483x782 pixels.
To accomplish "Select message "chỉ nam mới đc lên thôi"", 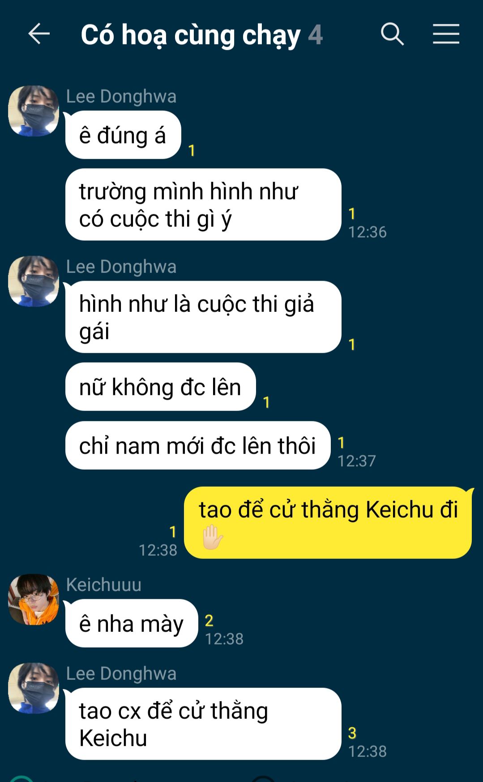I will coord(198,445).
